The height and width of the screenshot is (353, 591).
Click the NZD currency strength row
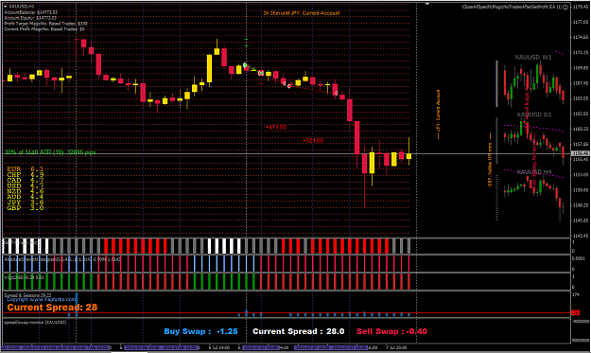point(25,191)
